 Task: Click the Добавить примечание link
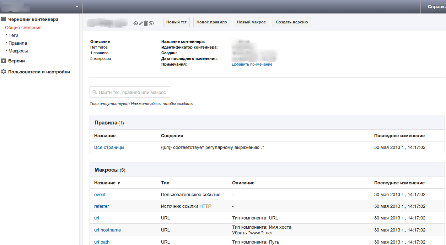[x=252, y=64]
